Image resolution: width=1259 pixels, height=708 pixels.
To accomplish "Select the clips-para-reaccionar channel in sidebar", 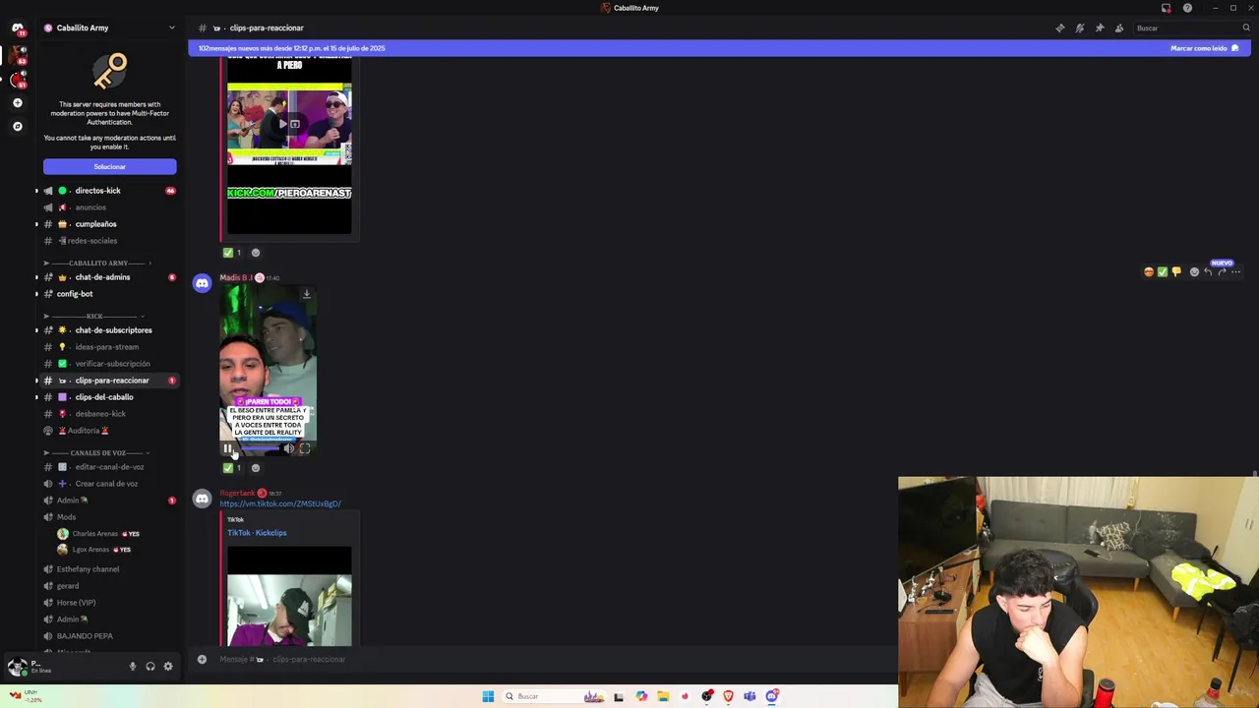I will coord(108,381).
